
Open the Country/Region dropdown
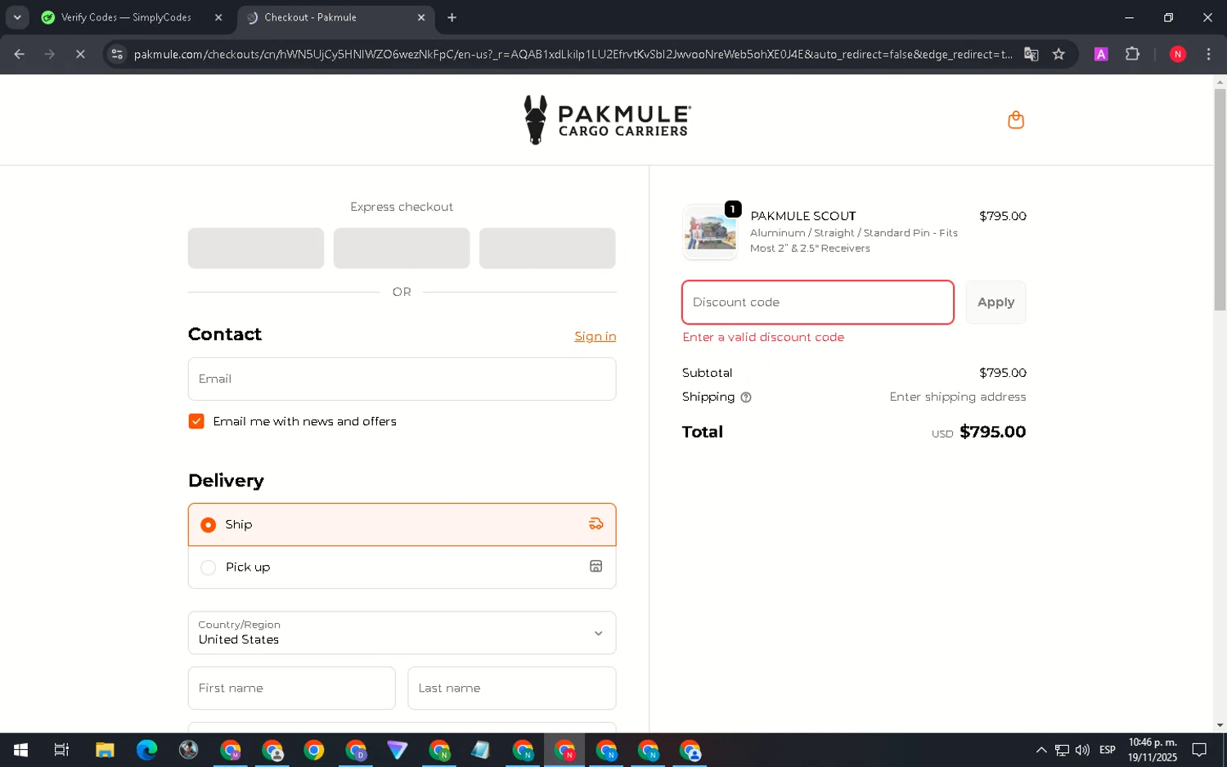[x=402, y=632]
